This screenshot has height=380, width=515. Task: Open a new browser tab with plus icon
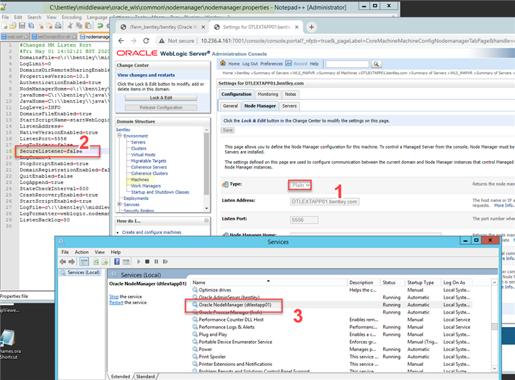tap(311, 27)
